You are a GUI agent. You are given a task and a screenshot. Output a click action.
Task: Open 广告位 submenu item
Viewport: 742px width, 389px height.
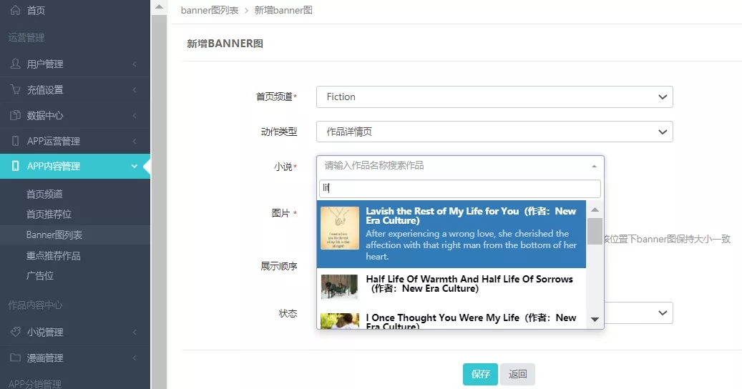40,275
